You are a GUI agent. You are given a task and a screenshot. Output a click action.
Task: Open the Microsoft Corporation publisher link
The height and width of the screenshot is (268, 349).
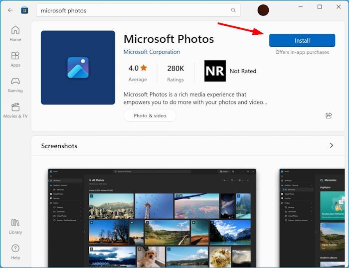[x=152, y=52]
